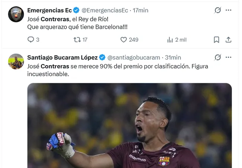The image size is (242, 168).
Task: Retweet the Emergencias Ec post
Action: click(77, 39)
